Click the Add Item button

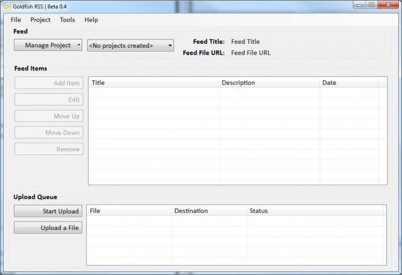(x=49, y=83)
